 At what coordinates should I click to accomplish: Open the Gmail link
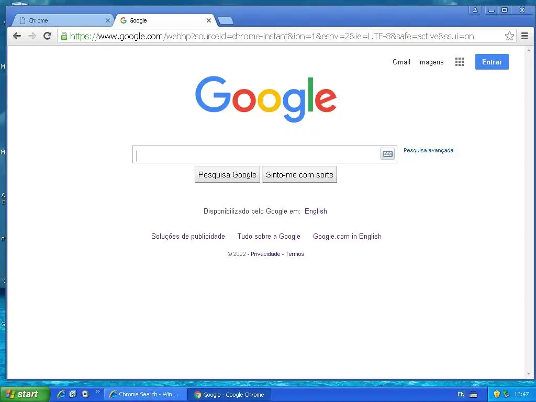401,62
